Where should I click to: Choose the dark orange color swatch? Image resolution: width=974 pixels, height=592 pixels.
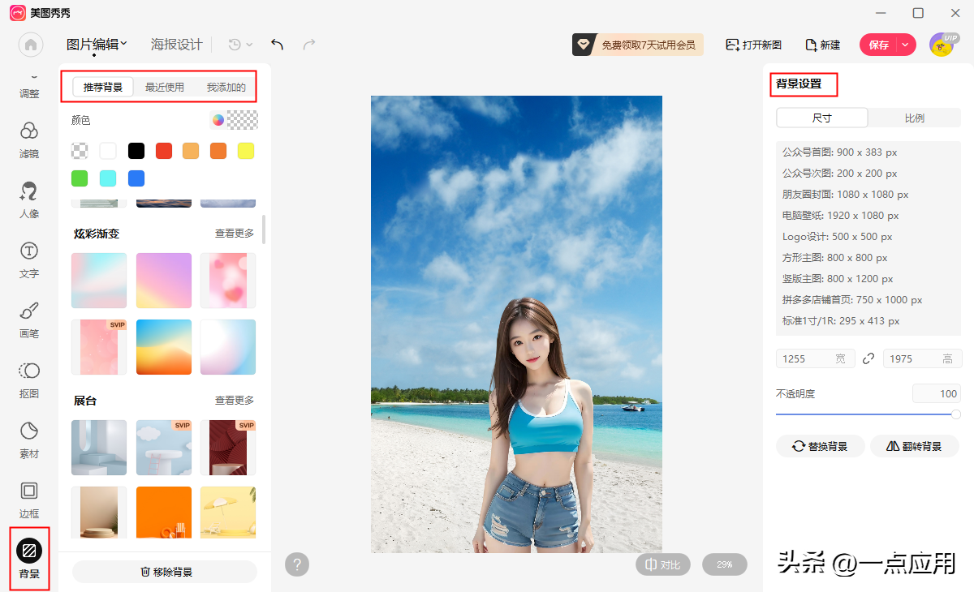click(218, 151)
